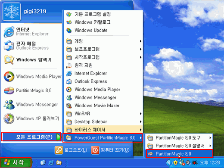Viewport: 224px width, 168px height.
Task: Open Windows Media Player icon in left column
Action: (x=9, y=76)
